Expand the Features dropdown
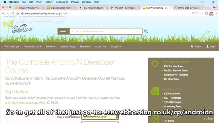Image resolution: width=219 pixels, height=123 pixels. (85, 47)
